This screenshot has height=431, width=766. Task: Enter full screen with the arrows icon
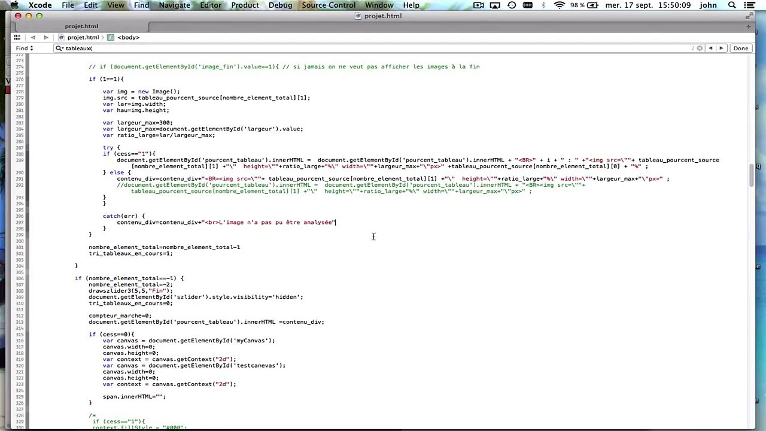coord(750,16)
